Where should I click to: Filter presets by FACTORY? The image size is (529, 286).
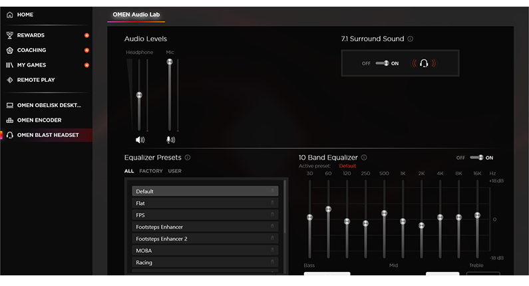(x=151, y=171)
